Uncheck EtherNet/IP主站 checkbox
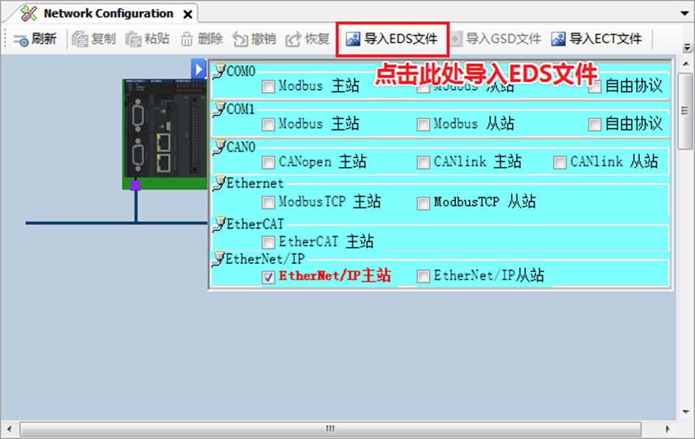The image size is (695, 439). coord(268,277)
